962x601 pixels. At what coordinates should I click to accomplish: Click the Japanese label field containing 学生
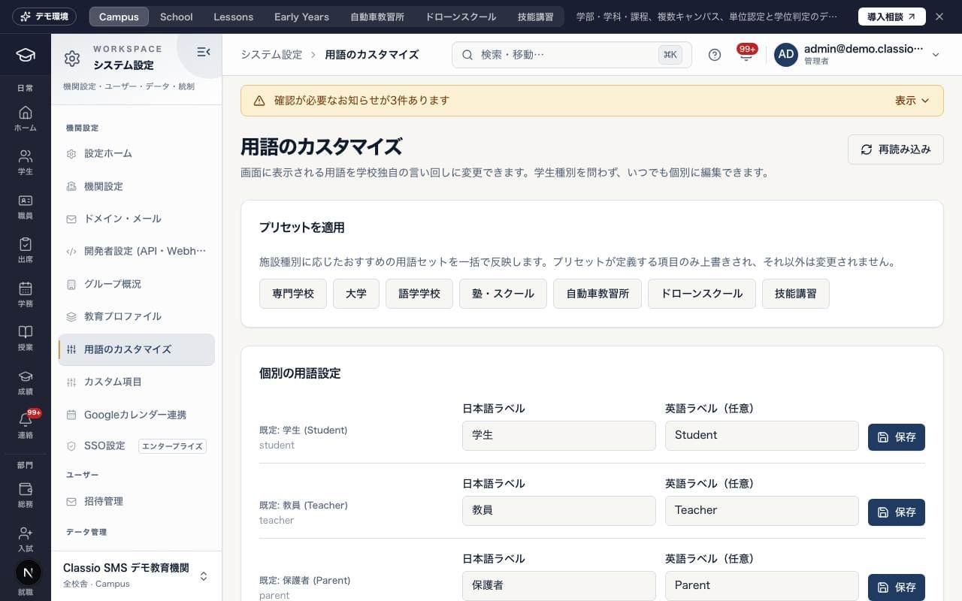click(x=559, y=436)
